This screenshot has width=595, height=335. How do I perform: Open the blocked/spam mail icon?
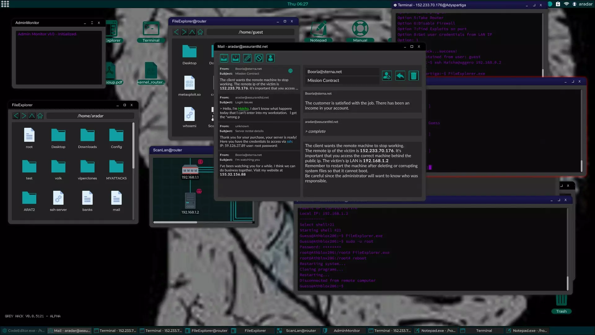(259, 58)
